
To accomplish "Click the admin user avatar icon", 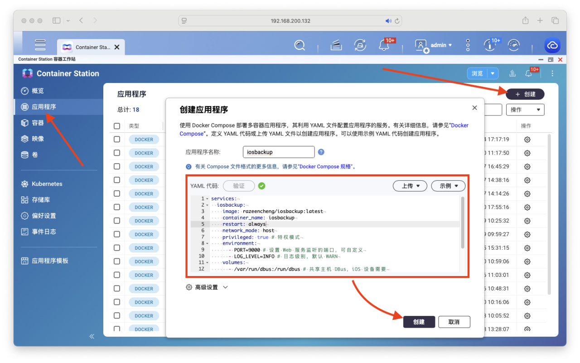I will pyautogui.click(x=421, y=45).
